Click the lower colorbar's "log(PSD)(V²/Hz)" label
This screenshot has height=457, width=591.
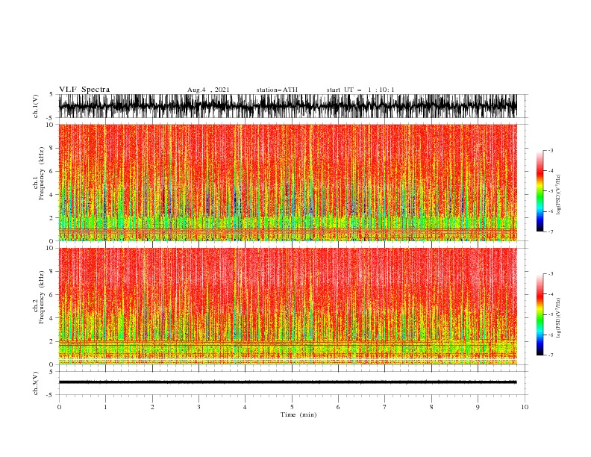(x=558, y=317)
